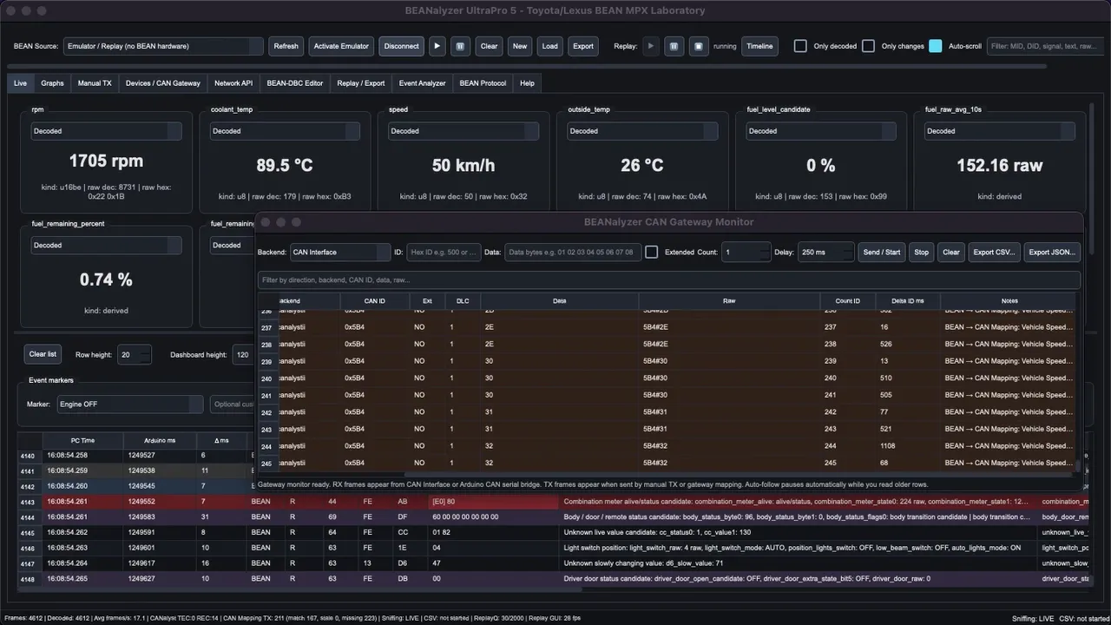Click the Refresh button
Viewport: 1111px width, 625px height.
pyautogui.click(x=286, y=46)
